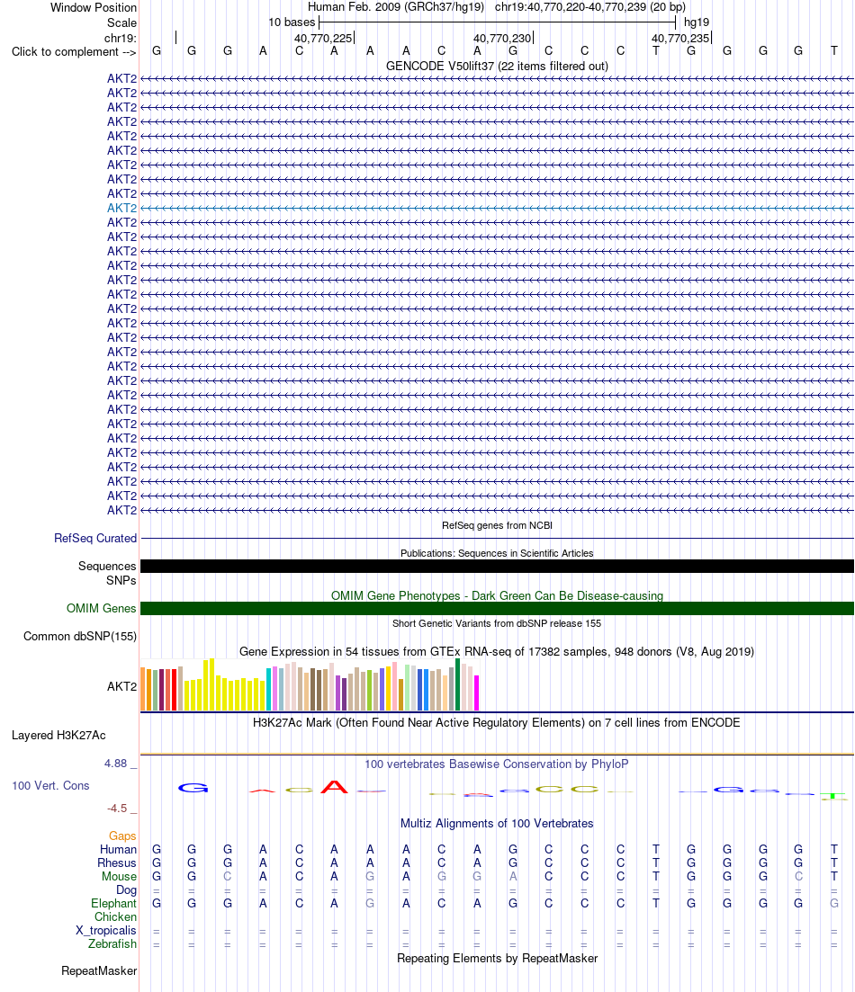855x992 pixels.
Task: Click the magenta last bar of the GTEx chart
Action: coord(477,693)
